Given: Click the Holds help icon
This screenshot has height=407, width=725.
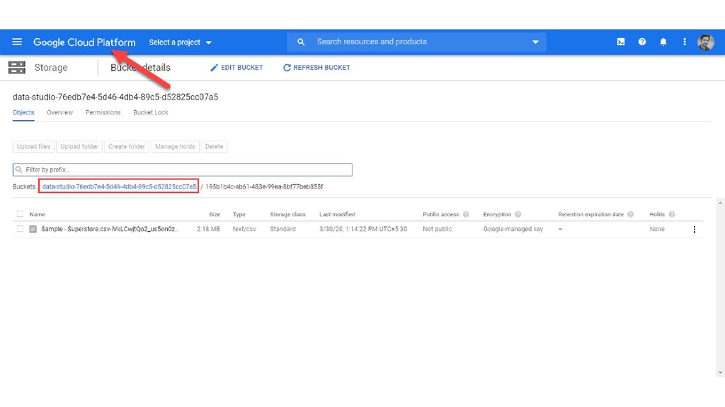Looking at the screenshot, I should click(672, 215).
